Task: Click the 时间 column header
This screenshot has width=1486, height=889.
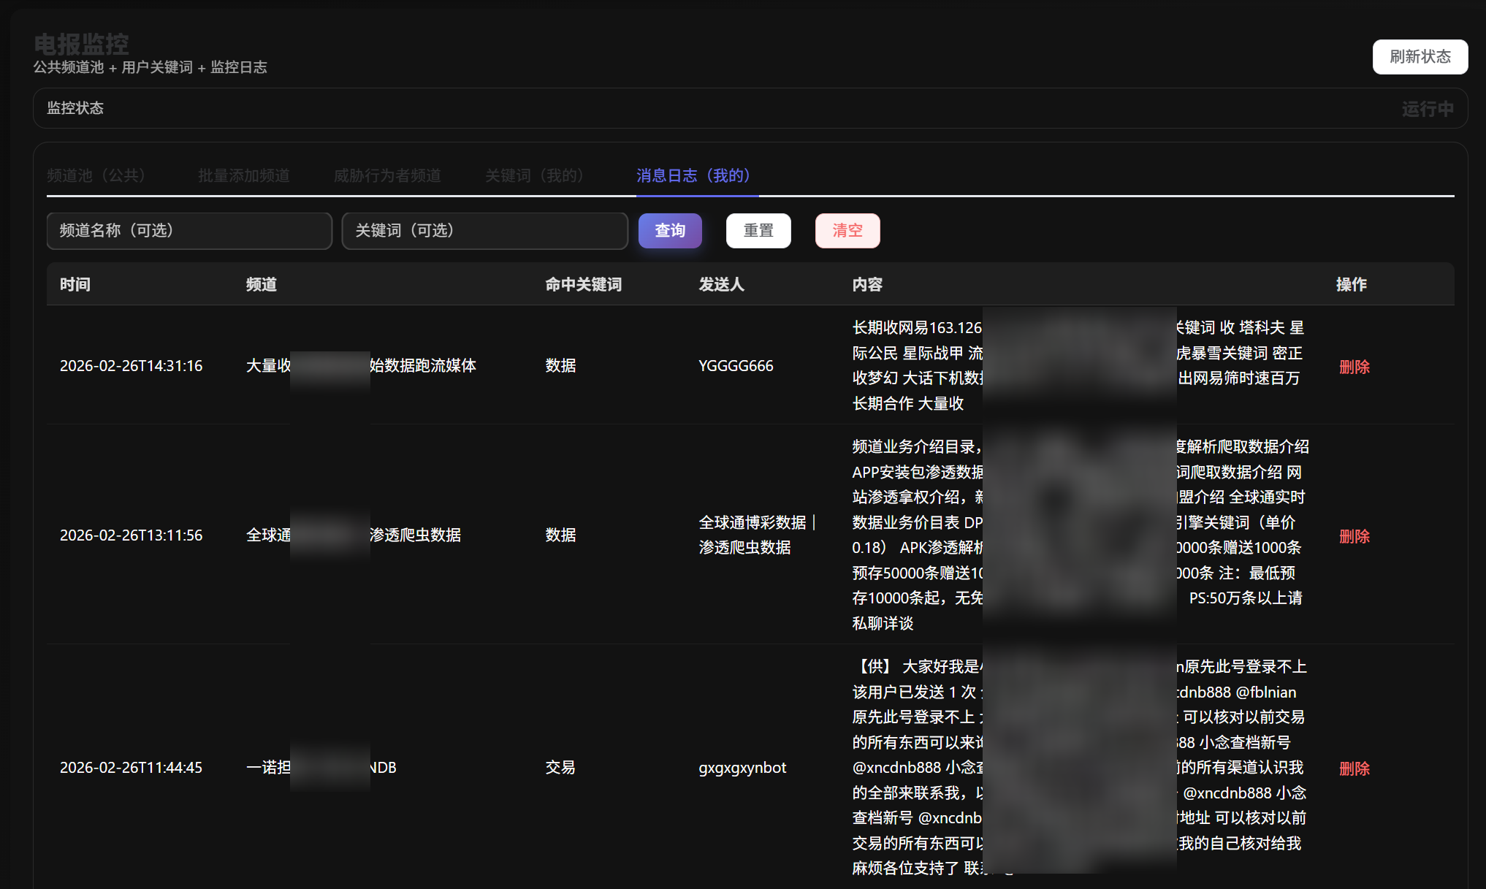Action: 75,284
